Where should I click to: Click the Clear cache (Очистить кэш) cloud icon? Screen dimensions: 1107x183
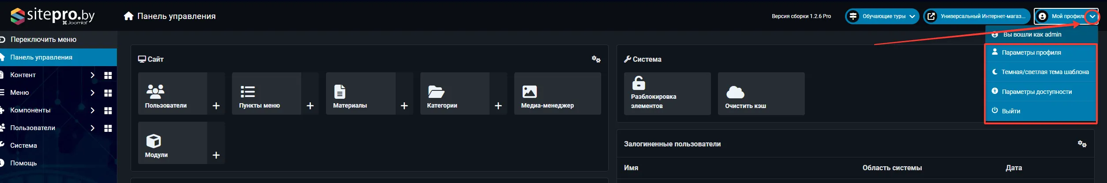(x=735, y=93)
